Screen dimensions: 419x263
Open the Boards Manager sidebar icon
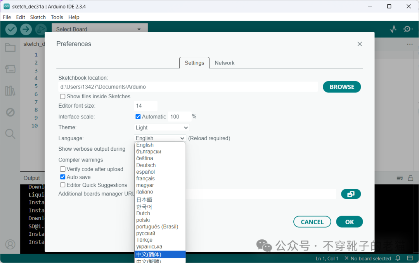click(x=10, y=69)
